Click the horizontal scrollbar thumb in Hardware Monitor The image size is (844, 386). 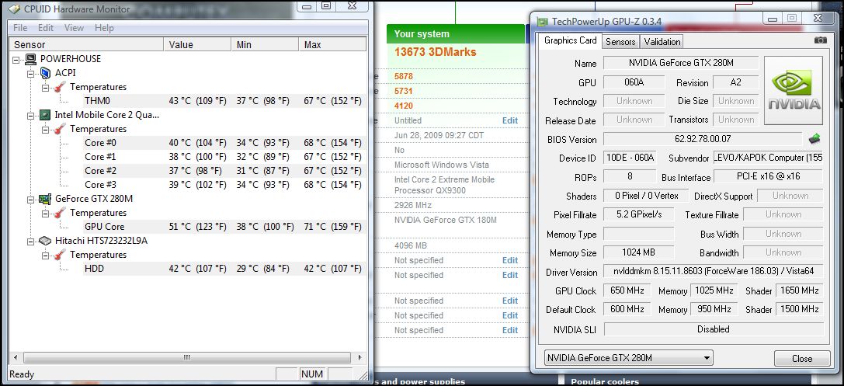[186, 357]
